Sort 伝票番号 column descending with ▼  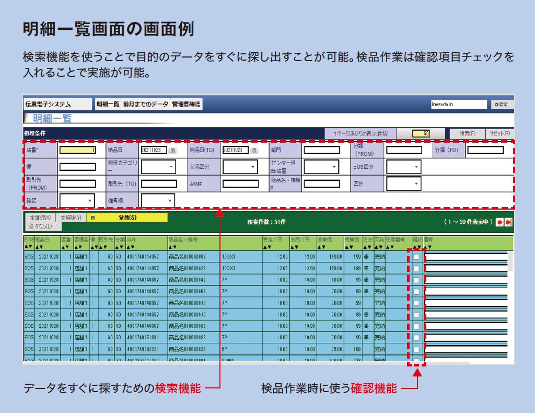392,247
